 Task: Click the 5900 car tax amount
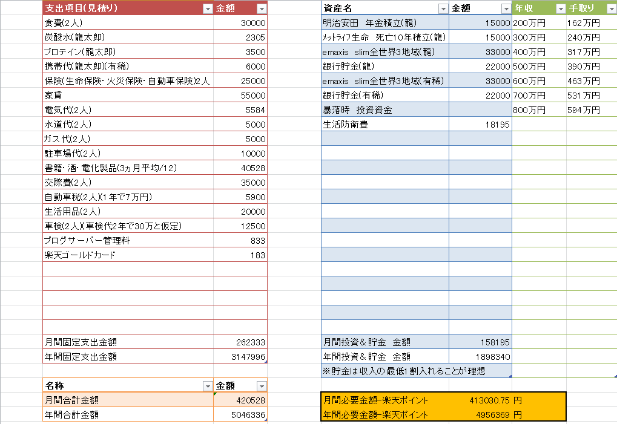click(240, 197)
